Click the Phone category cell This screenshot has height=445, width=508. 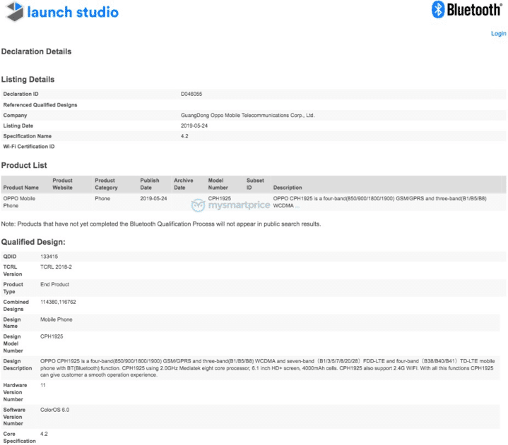tap(102, 199)
